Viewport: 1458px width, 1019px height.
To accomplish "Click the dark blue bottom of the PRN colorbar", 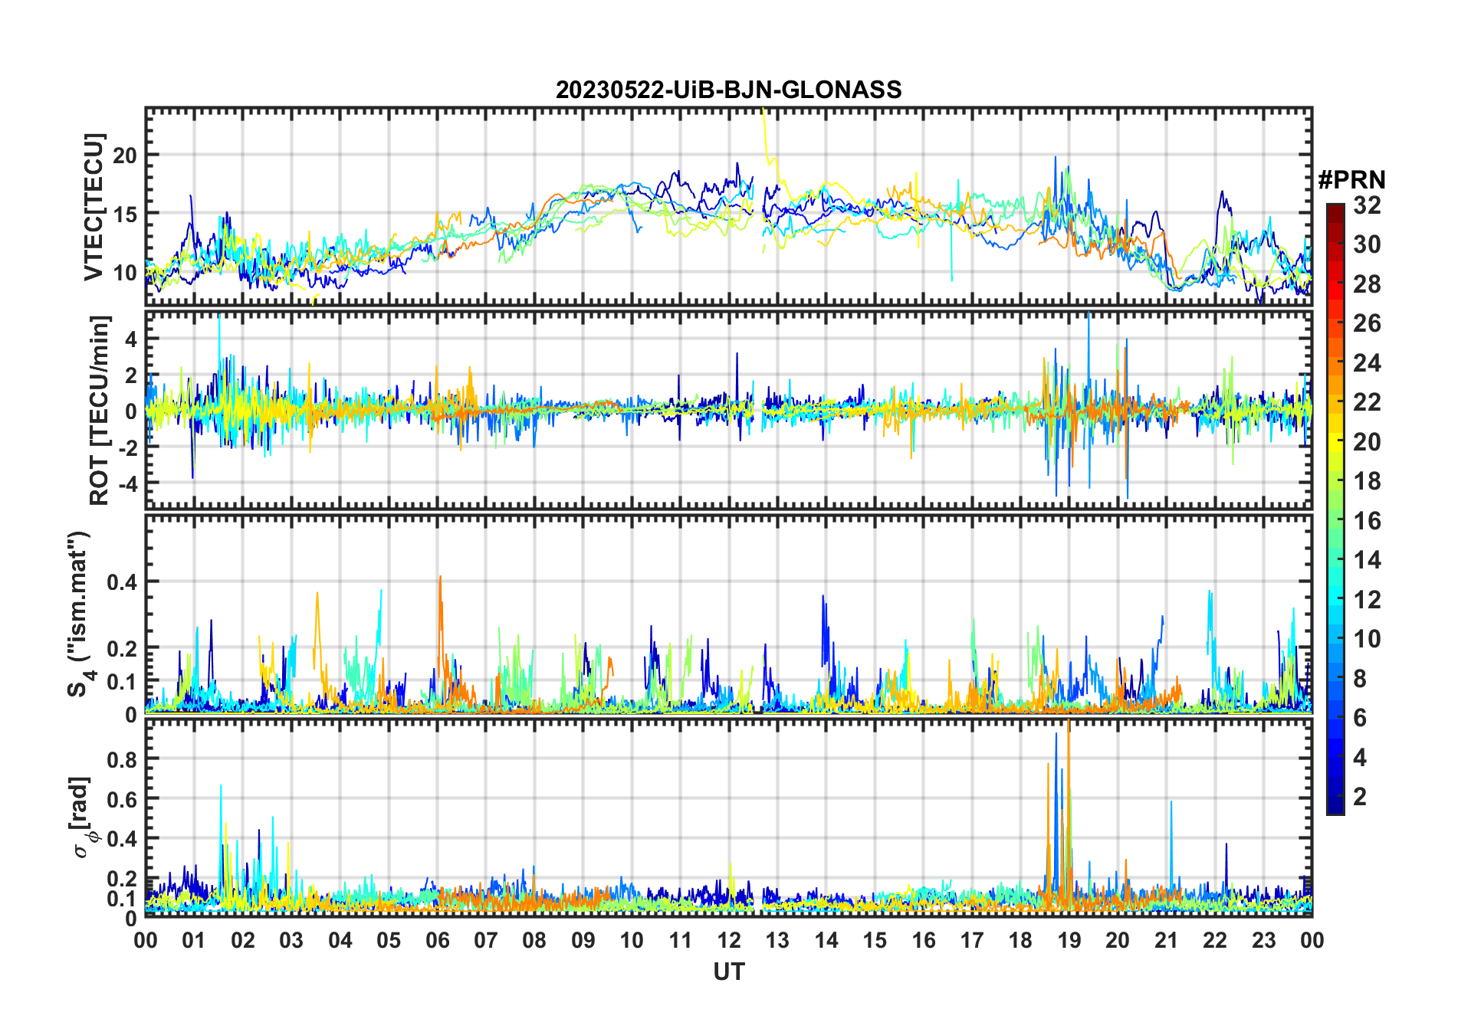I will (x=1335, y=808).
